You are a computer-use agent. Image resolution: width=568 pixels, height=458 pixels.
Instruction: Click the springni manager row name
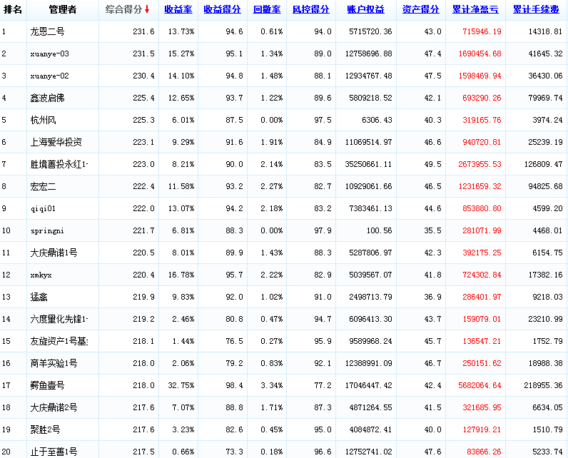click(x=47, y=230)
